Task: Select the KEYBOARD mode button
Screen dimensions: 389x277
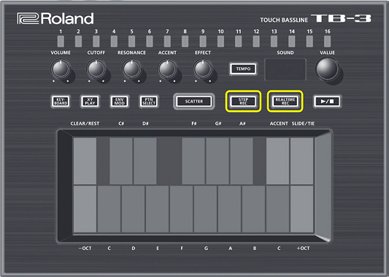Action: tap(61, 101)
